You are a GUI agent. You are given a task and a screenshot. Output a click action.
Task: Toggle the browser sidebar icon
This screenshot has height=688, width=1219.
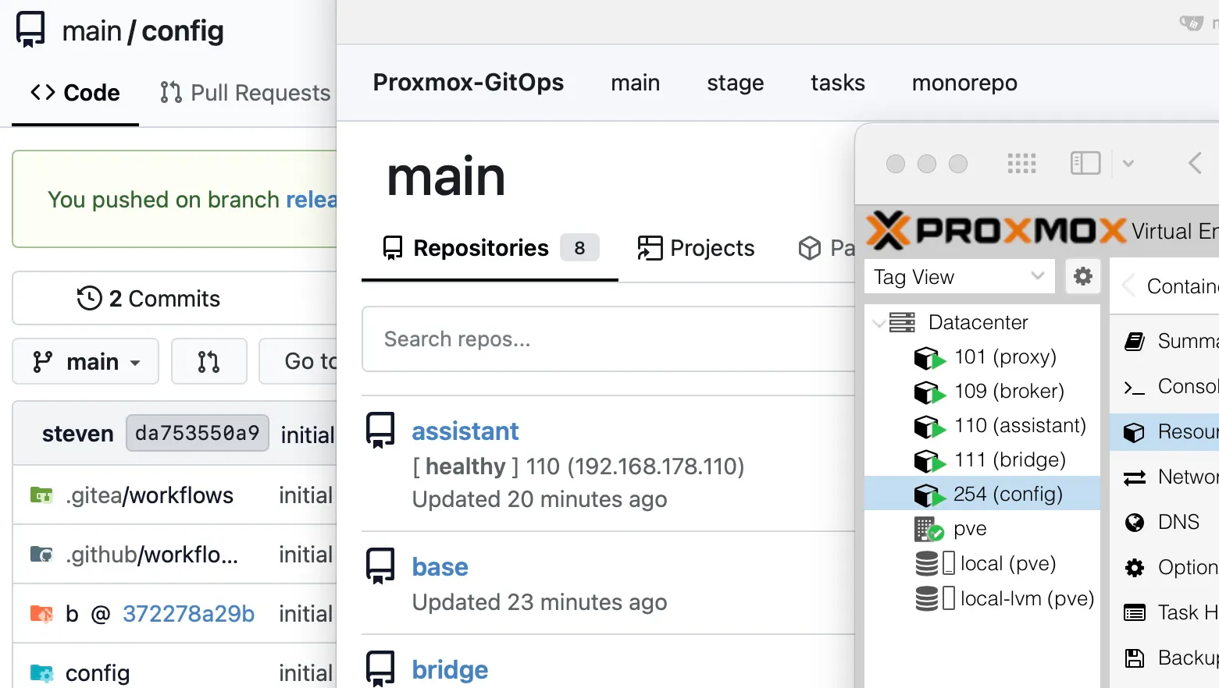coord(1085,163)
